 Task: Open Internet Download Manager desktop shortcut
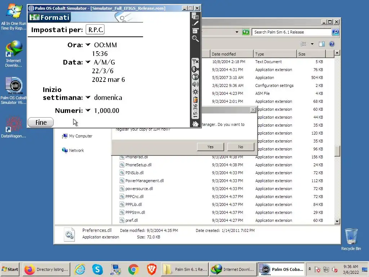(x=13, y=54)
